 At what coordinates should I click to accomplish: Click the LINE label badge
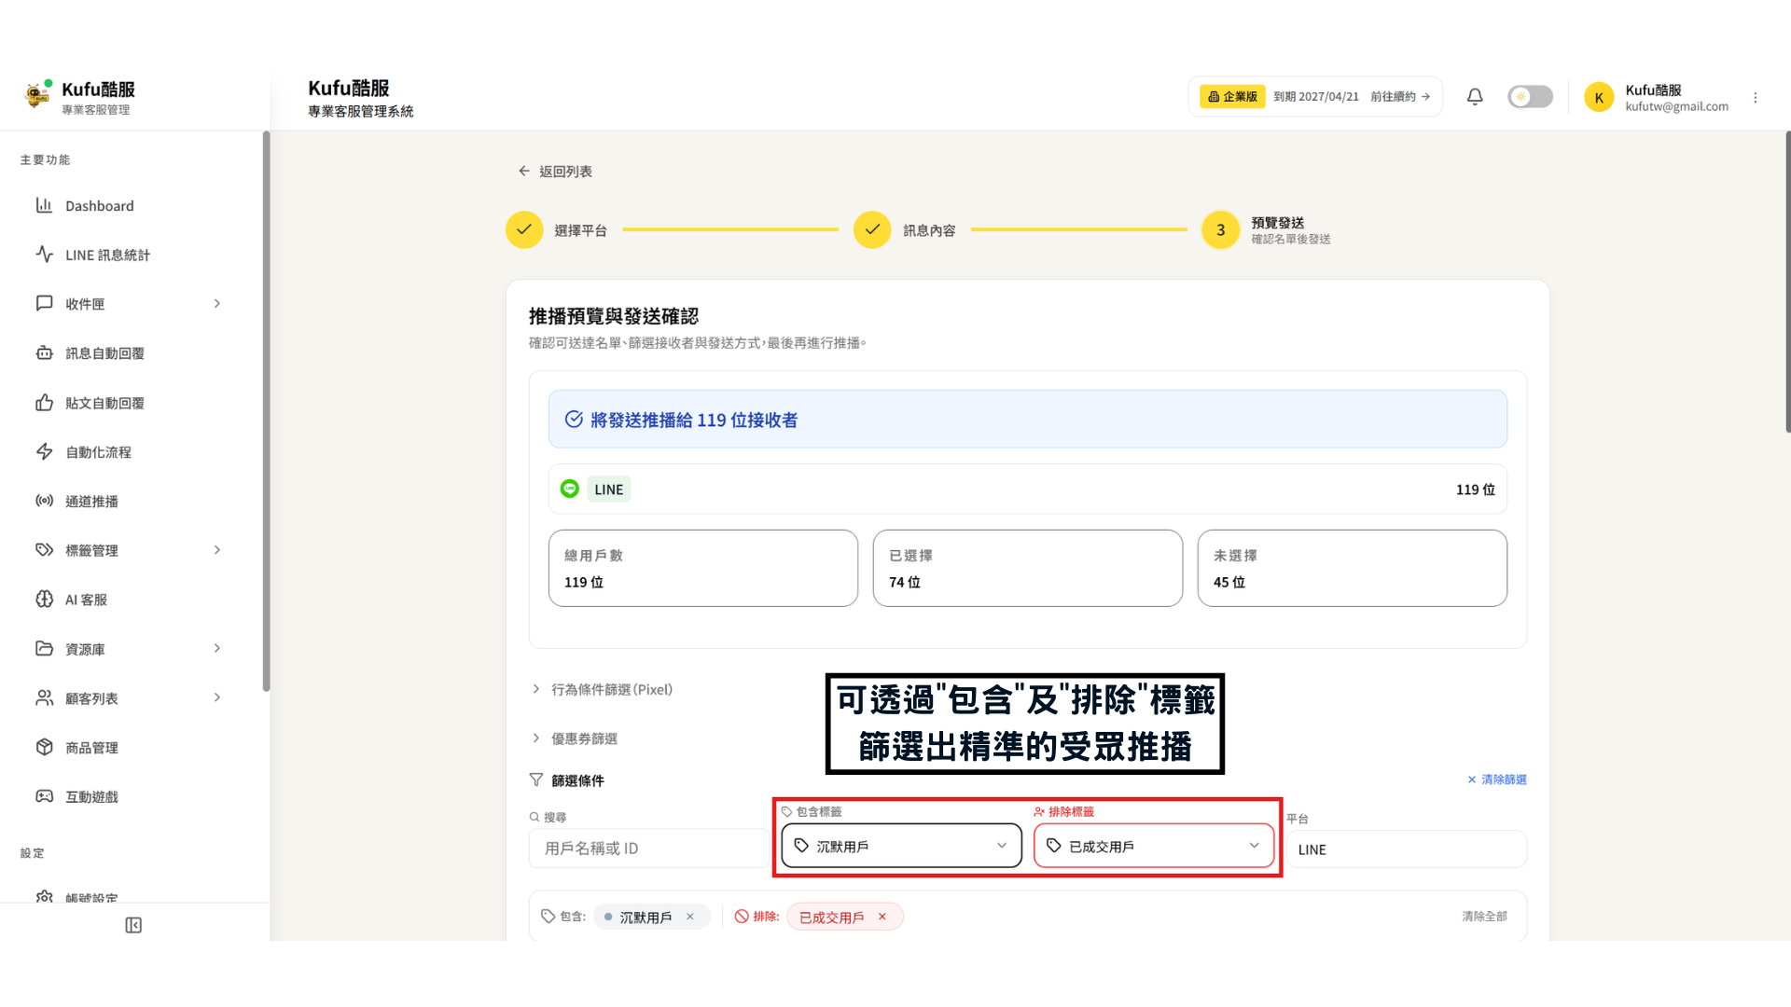[609, 489]
